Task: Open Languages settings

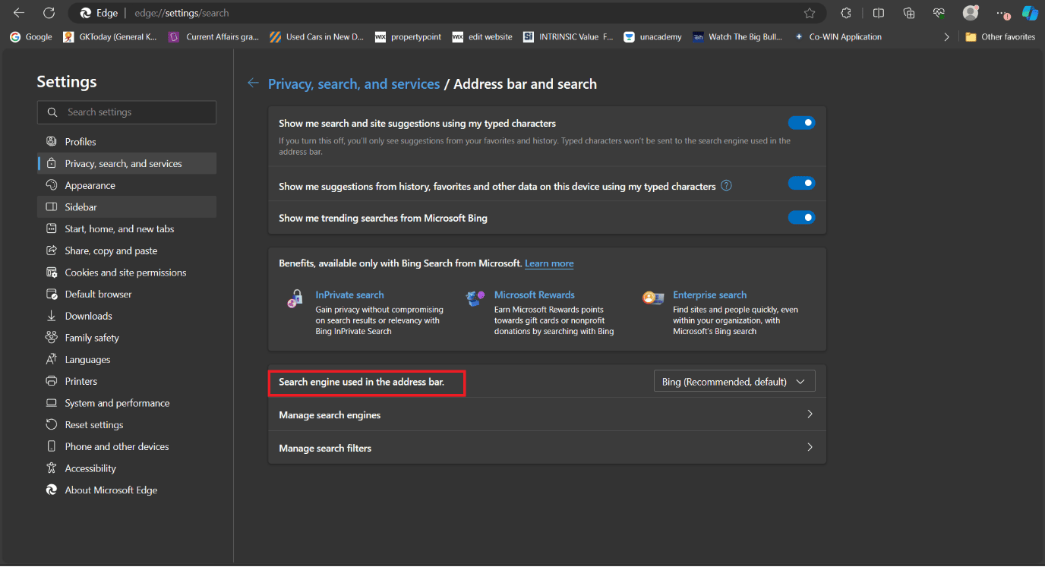Action: point(127,359)
